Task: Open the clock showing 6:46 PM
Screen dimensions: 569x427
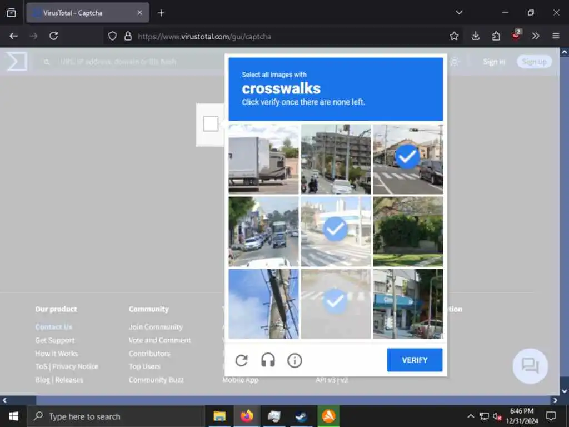Action: pyautogui.click(x=522, y=416)
